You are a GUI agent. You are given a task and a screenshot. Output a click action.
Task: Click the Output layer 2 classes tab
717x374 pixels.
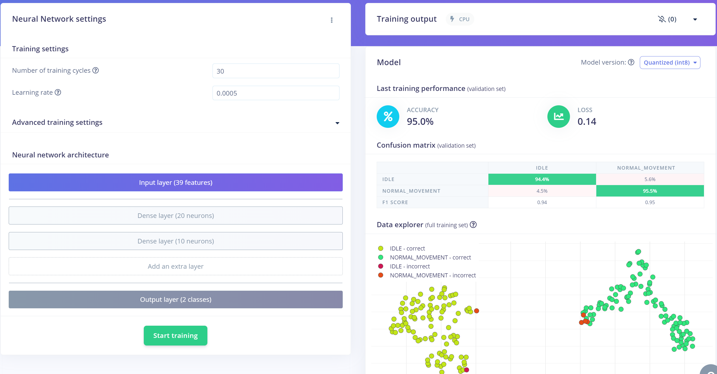(x=176, y=299)
